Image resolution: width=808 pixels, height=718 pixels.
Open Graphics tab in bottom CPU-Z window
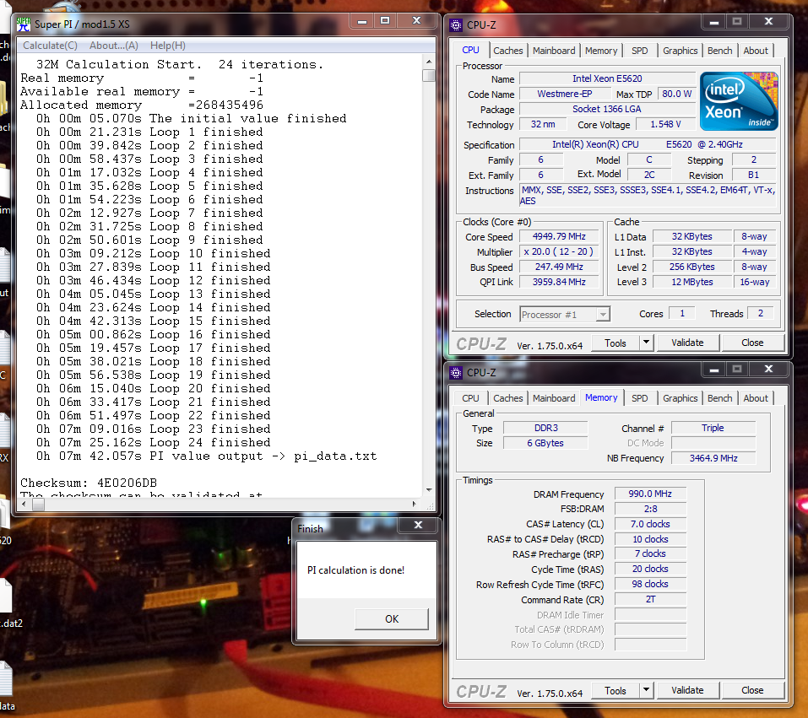click(x=680, y=398)
